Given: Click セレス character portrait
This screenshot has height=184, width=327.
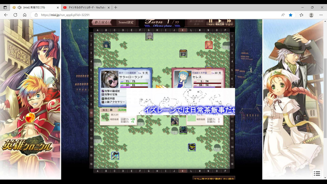Looking at the screenshot, I should click(x=183, y=79).
